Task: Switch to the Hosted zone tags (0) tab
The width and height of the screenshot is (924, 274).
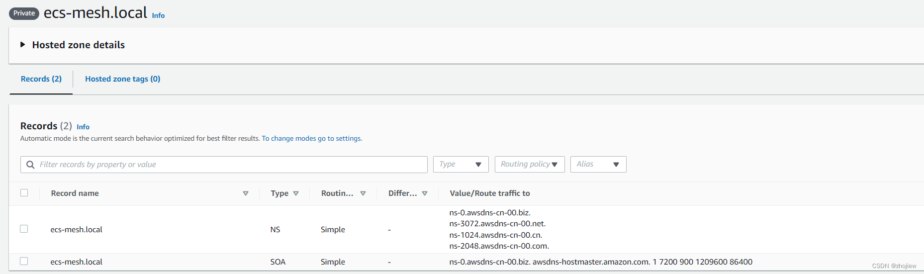Action: (122, 79)
